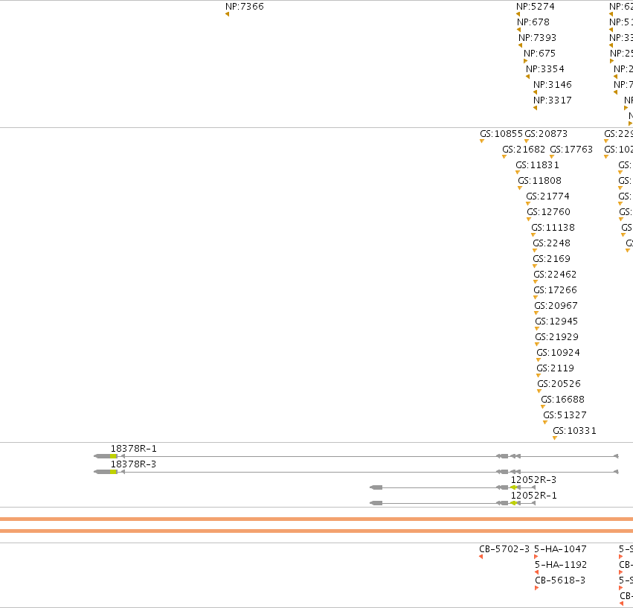The width and height of the screenshot is (633, 608).
Task: Click the yellow-green exon of 18378R-1
Action: tap(114, 456)
